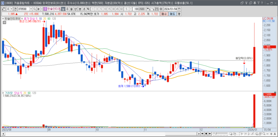Select the 3 interval preset
This screenshot has width=278, height=137.
[97, 9]
